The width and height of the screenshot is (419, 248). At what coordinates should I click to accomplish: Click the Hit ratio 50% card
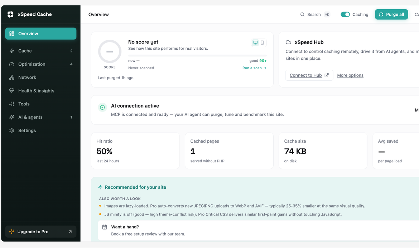135,151
